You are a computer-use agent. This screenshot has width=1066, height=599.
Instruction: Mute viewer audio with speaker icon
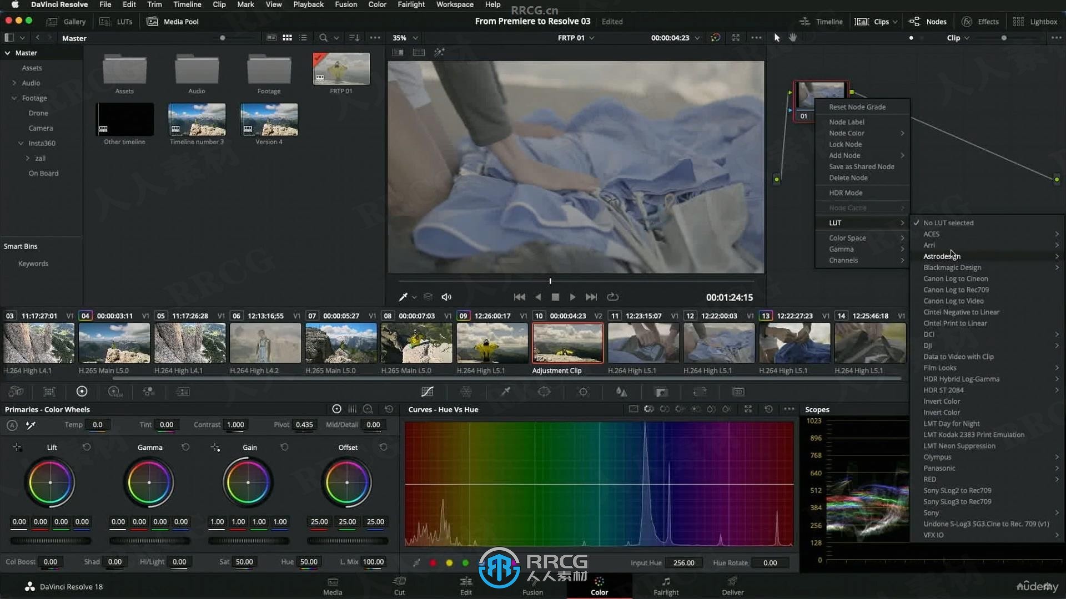click(446, 297)
